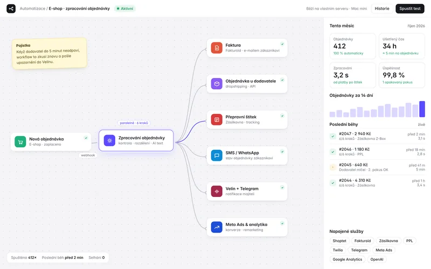Image resolution: width=431 pixels, height=269 pixels.
Task: Click the Objednávka u dodavatele node title
Action: (251, 81)
